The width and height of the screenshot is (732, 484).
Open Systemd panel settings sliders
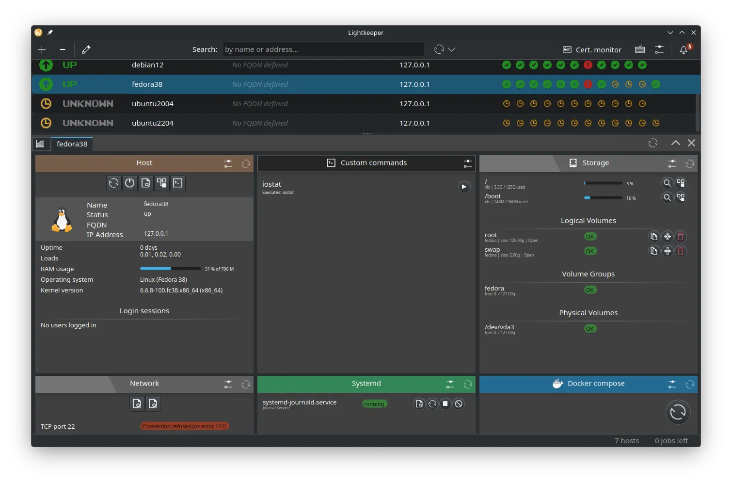point(450,384)
